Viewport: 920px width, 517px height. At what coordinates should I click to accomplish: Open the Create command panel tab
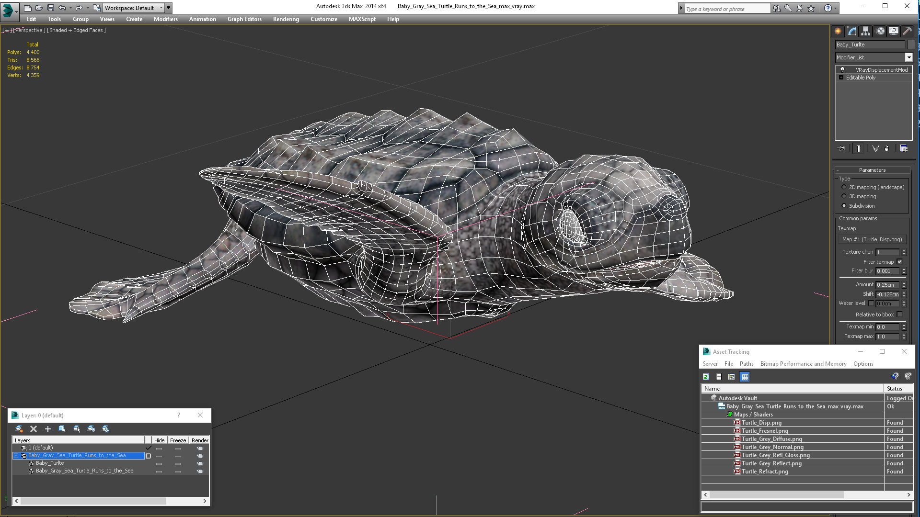pos(838,31)
